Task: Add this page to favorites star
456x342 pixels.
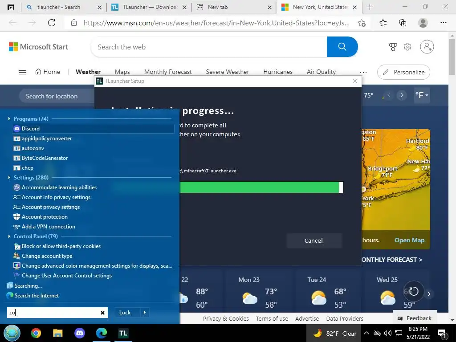Action: coord(362,23)
